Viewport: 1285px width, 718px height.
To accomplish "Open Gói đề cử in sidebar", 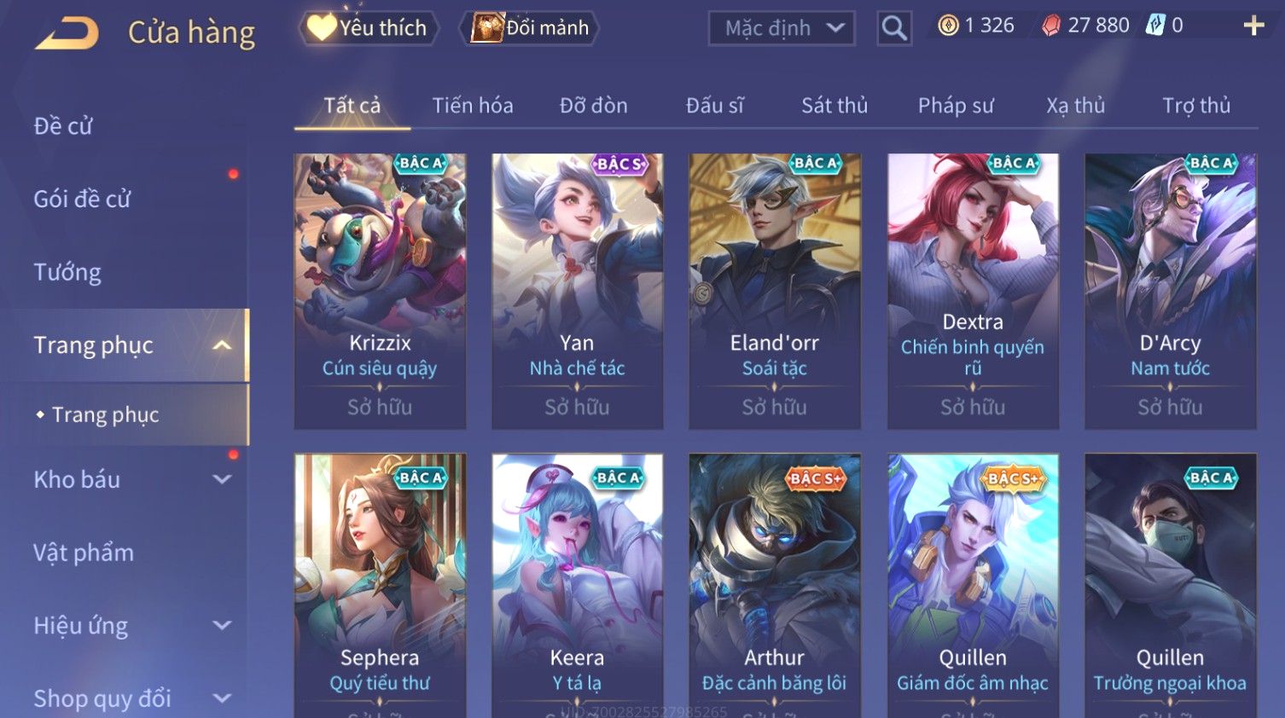I will click(x=82, y=199).
